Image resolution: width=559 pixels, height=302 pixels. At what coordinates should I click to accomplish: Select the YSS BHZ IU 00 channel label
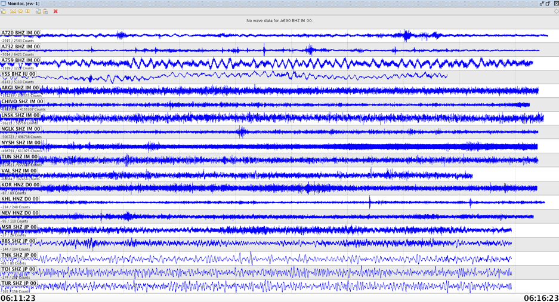pyautogui.click(x=18, y=75)
